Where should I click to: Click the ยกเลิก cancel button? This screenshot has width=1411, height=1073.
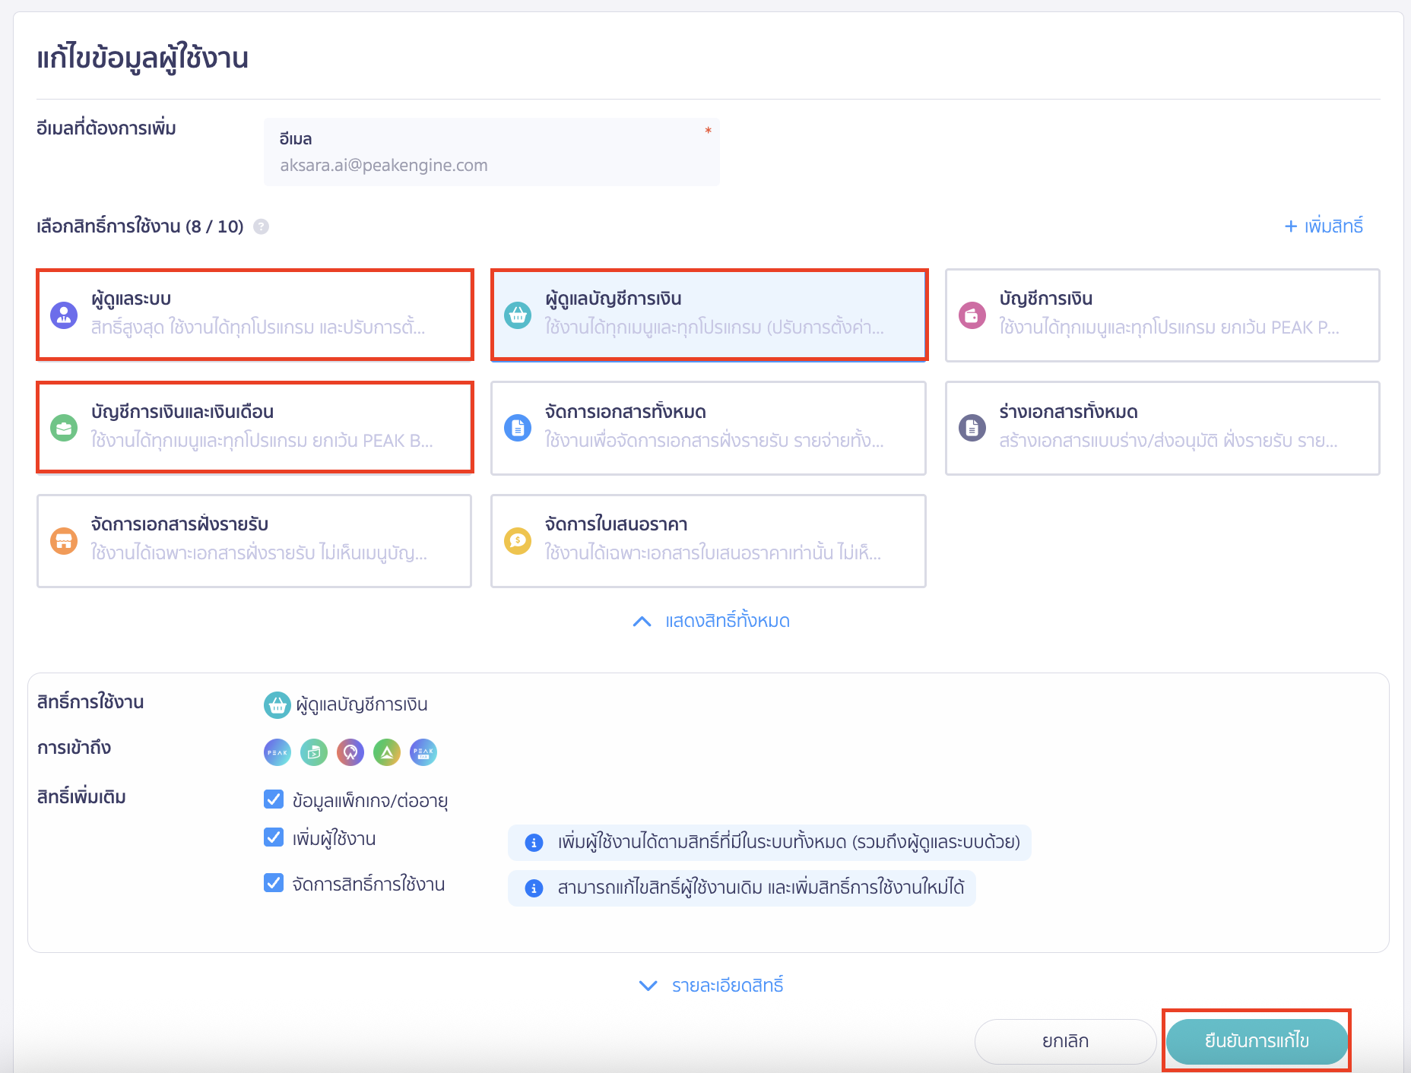point(1065,1041)
